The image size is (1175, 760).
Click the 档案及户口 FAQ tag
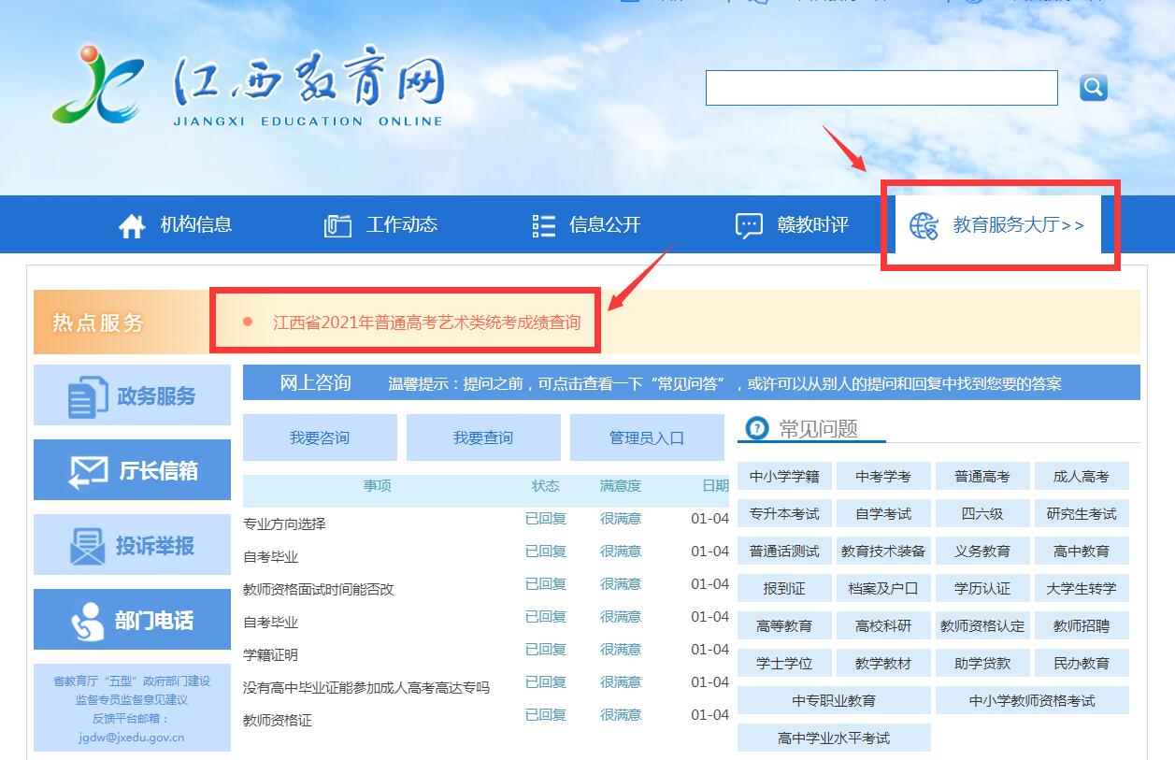(883, 588)
